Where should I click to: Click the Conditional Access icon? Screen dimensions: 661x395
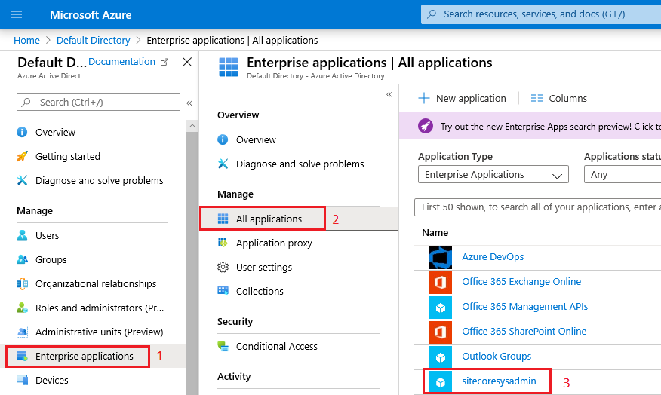point(223,346)
